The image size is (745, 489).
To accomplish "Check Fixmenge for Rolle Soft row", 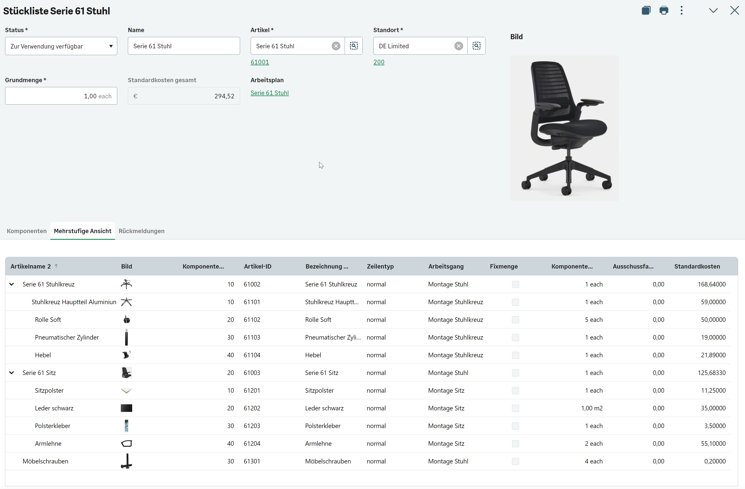I will 515,320.
